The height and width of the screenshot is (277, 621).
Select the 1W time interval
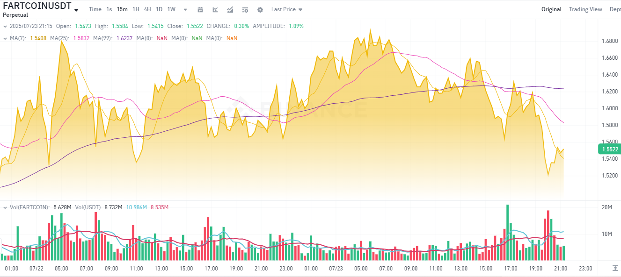(171, 9)
